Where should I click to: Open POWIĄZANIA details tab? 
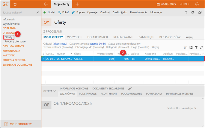coord(154,94)
